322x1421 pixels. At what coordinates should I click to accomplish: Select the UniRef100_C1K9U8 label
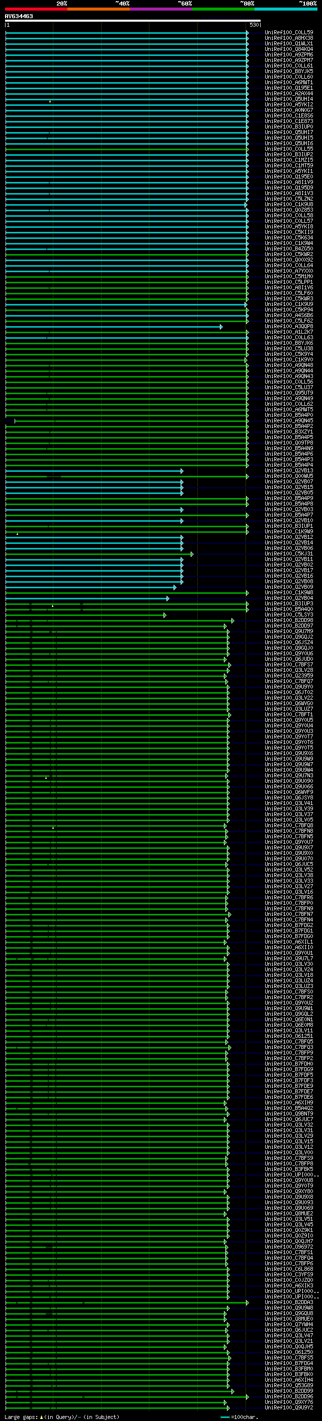click(289, 204)
